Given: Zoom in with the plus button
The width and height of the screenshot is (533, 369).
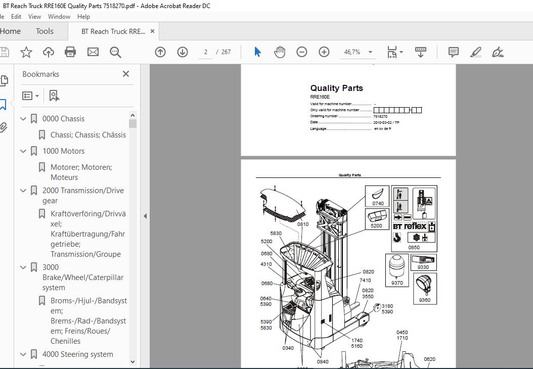Looking at the screenshot, I should 324,52.
